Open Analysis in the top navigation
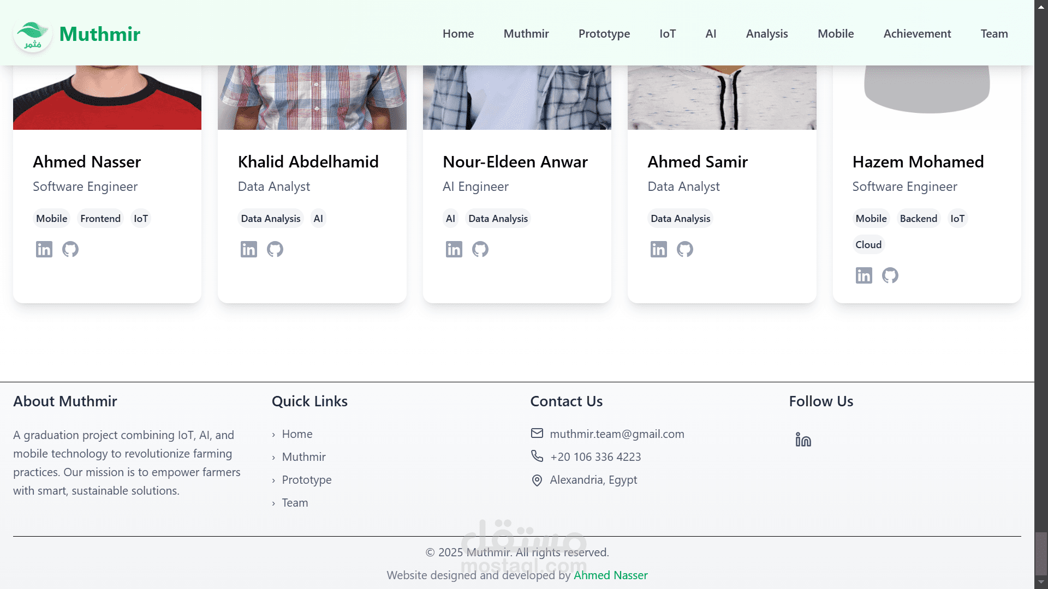 coord(767,34)
